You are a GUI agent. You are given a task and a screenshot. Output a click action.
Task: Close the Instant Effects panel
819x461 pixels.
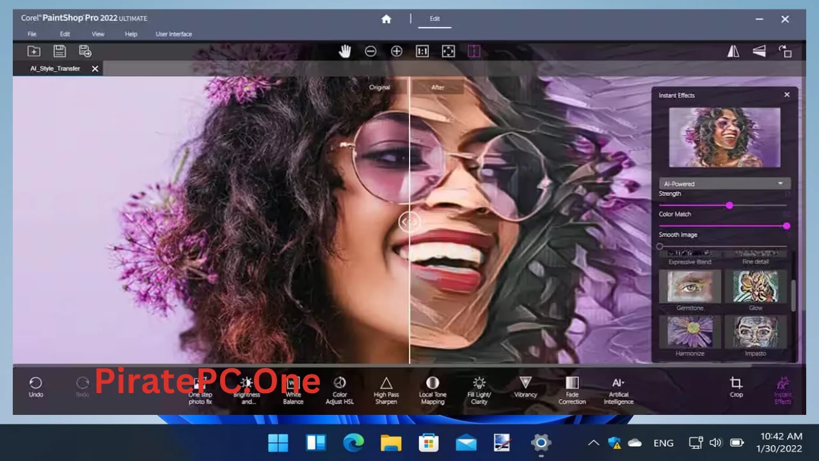click(x=787, y=95)
